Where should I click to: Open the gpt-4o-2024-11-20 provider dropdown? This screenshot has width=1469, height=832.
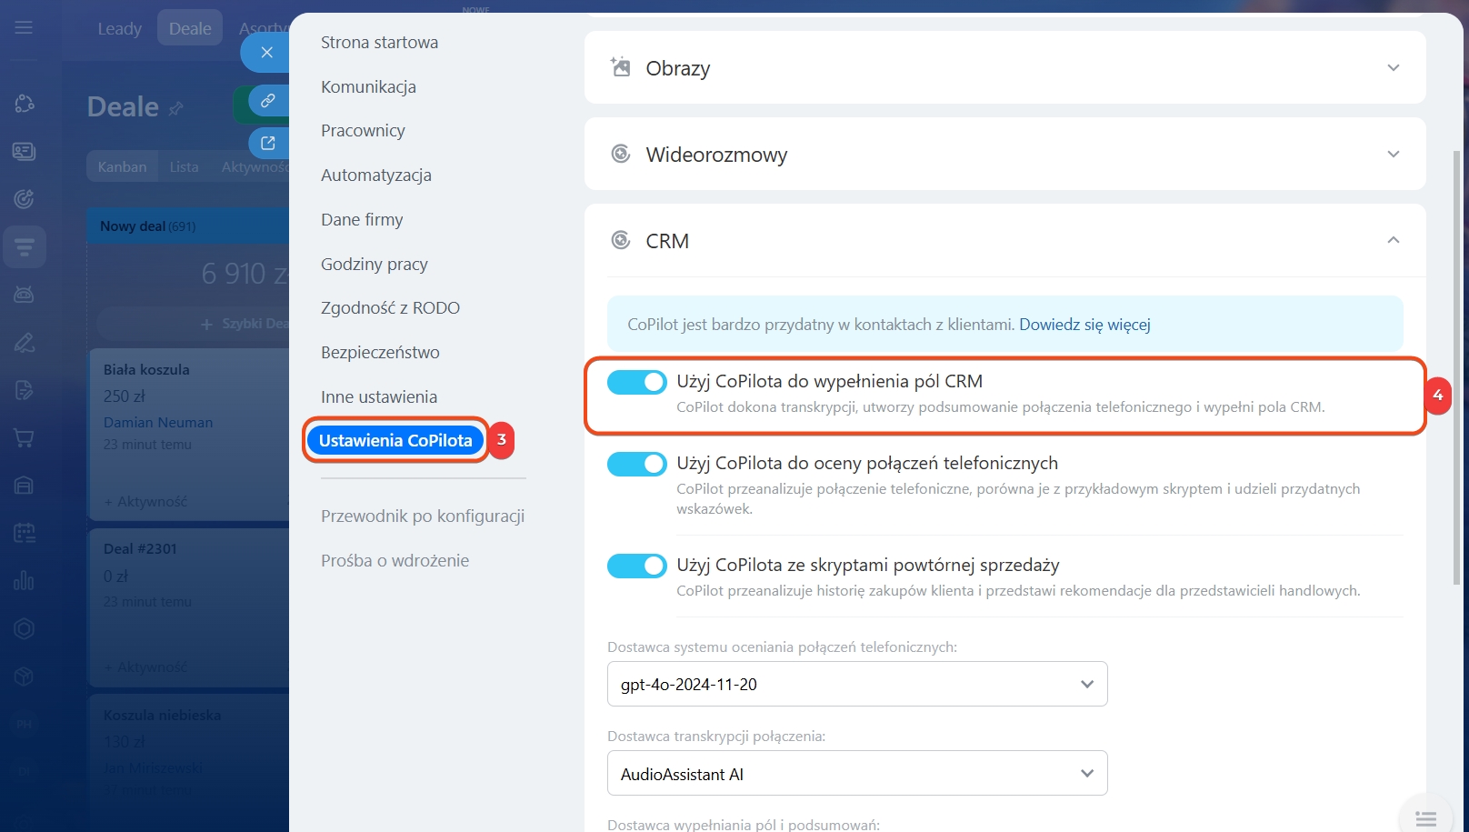tap(856, 685)
